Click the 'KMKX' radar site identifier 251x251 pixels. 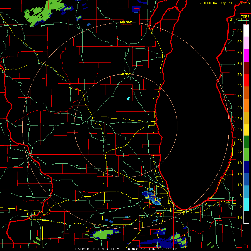coord(134,249)
